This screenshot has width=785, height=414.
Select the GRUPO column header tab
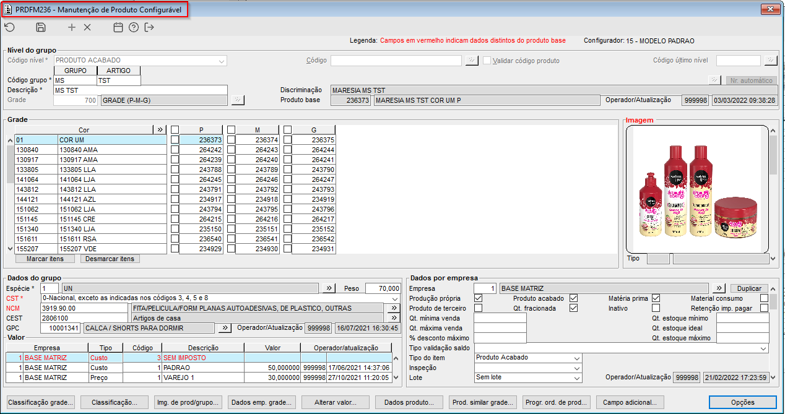(76, 71)
